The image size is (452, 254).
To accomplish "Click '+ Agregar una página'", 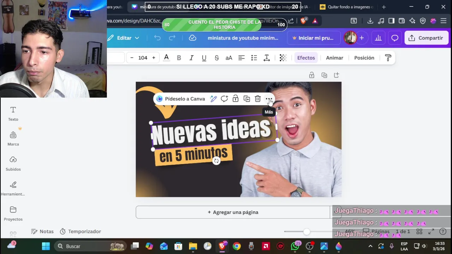I will (x=233, y=212).
